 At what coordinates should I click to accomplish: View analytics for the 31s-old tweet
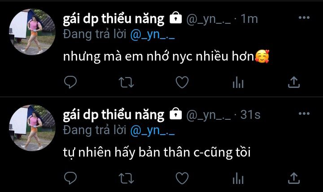(238, 178)
